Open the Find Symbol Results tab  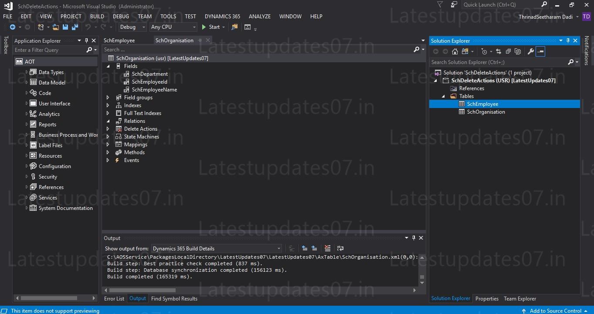(174, 299)
